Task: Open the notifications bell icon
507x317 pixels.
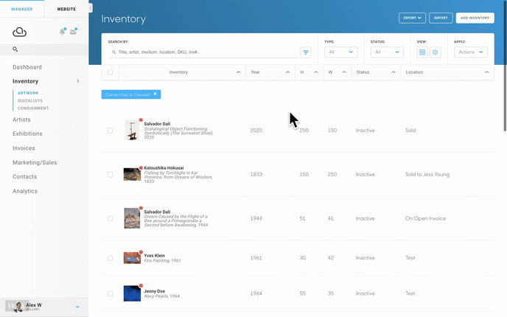Action: coord(62,32)
